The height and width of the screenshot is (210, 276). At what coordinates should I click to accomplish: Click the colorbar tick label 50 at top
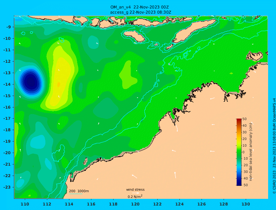[x=245, y=119]
